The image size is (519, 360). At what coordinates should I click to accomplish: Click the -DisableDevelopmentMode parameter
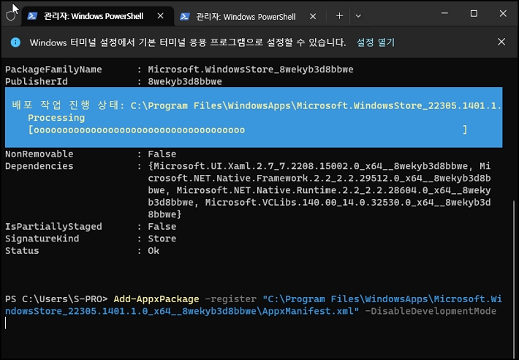tap(431, 311)
